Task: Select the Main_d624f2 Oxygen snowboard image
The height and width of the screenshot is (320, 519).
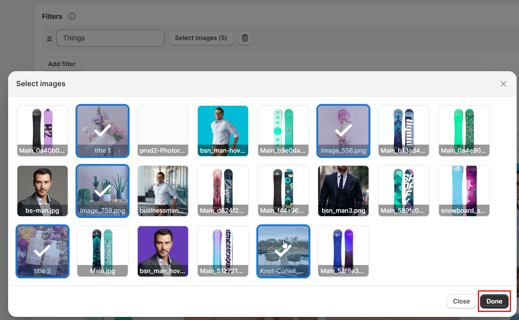Action: coord(223,191)
